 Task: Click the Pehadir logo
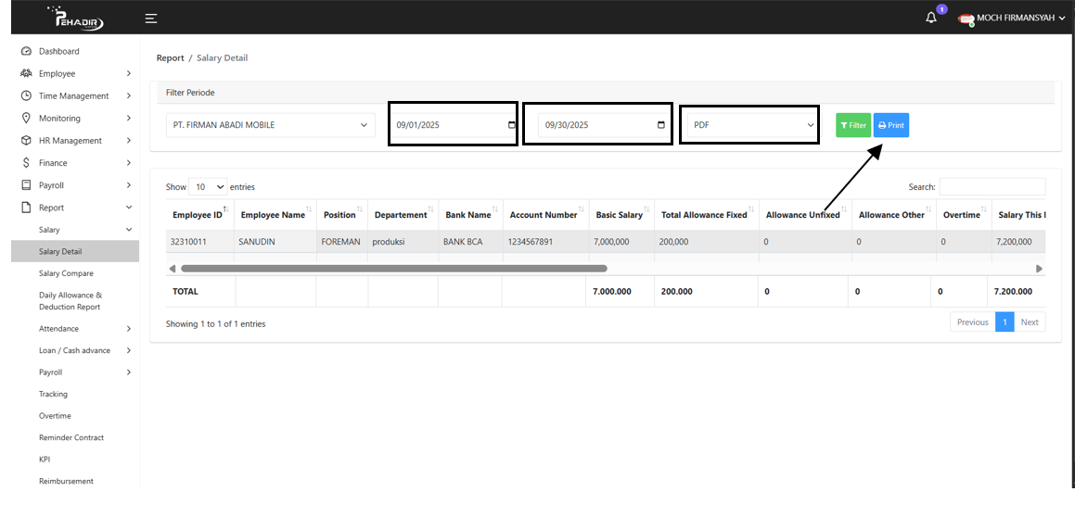point(75,19)
